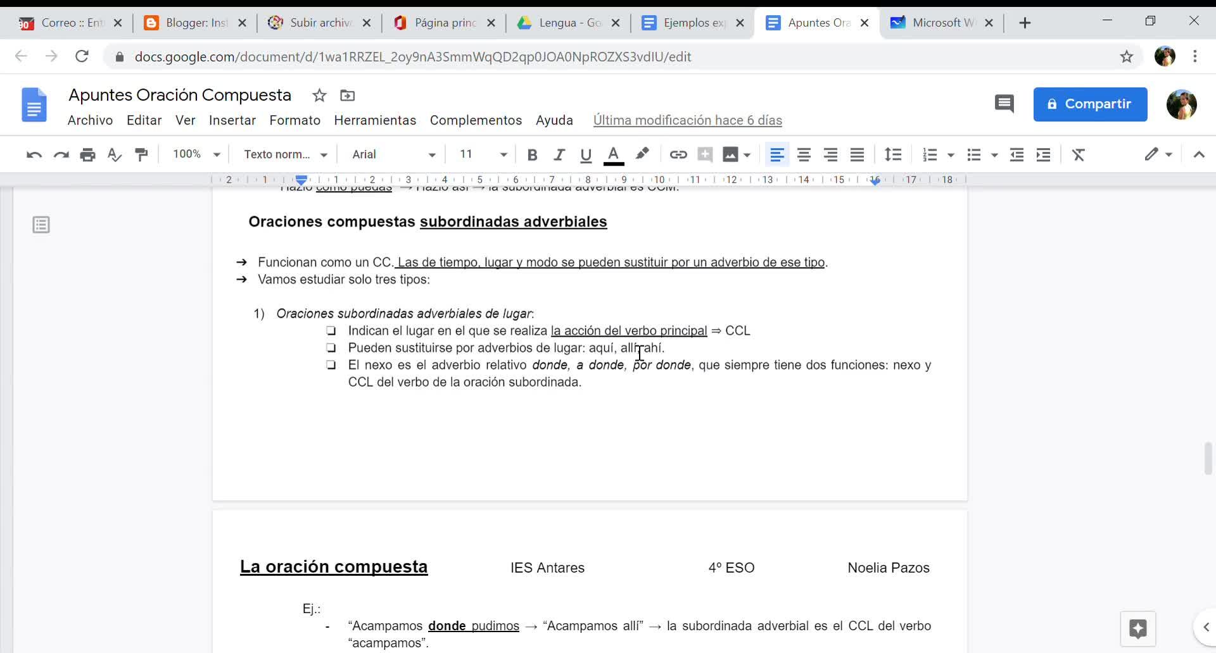The height and width of the screenshot is (653, 1216).
Task: Click the insert link icon
Action: (x=678, y=154)
